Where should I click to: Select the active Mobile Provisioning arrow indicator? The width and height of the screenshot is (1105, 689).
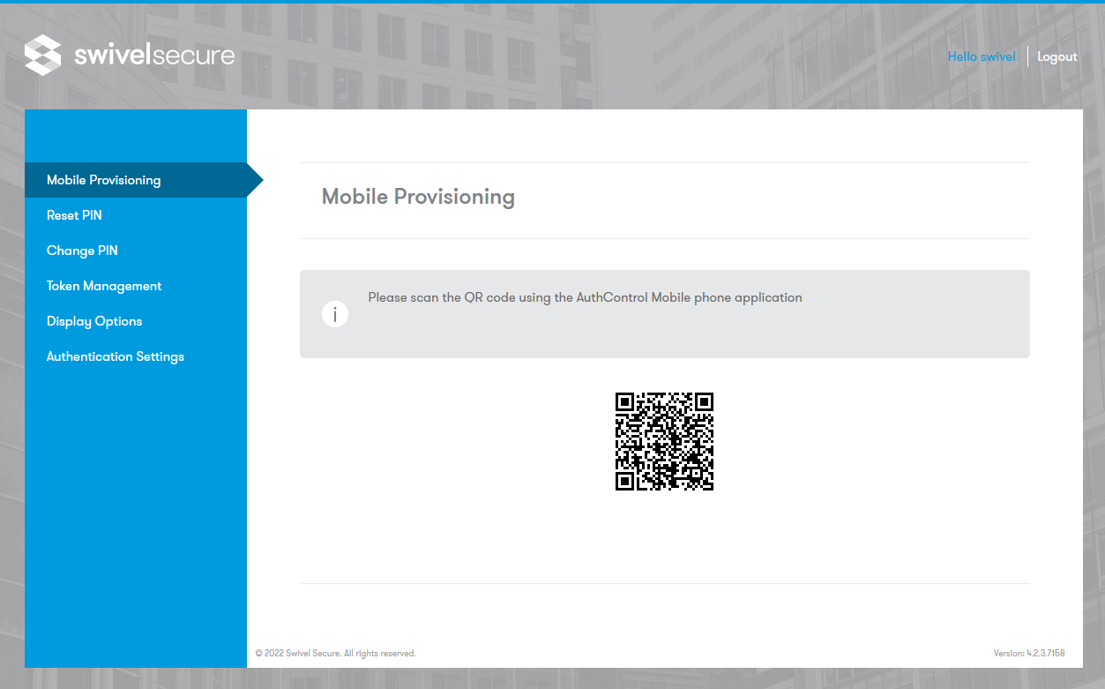tap(254, 179)
